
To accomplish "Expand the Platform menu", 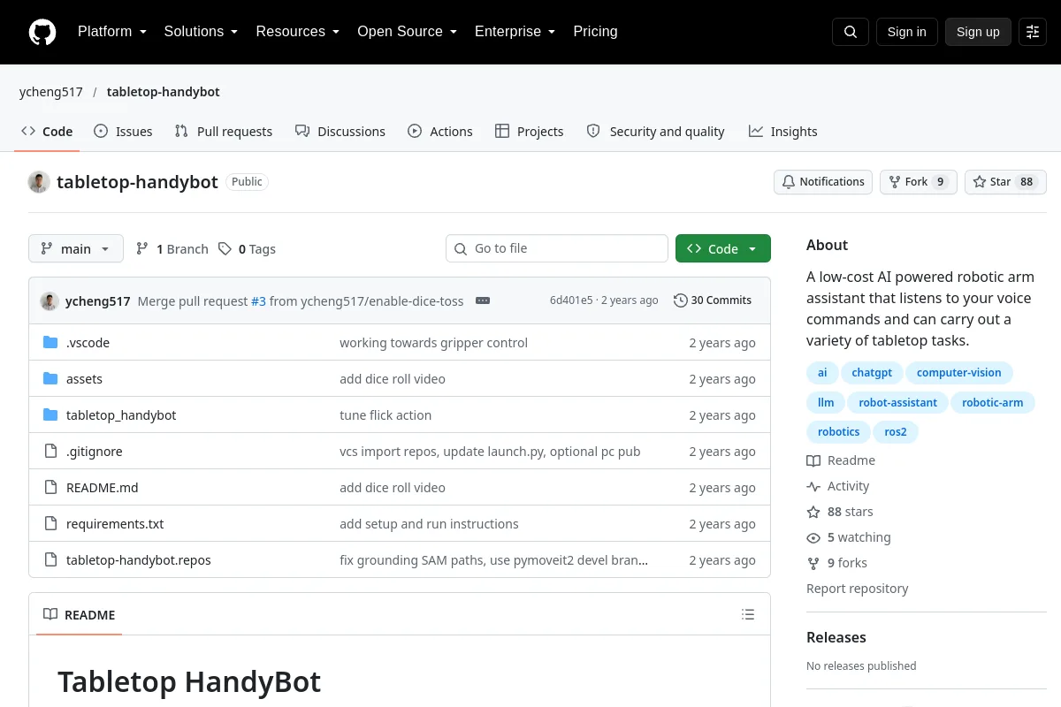I will tap(112, 32).
